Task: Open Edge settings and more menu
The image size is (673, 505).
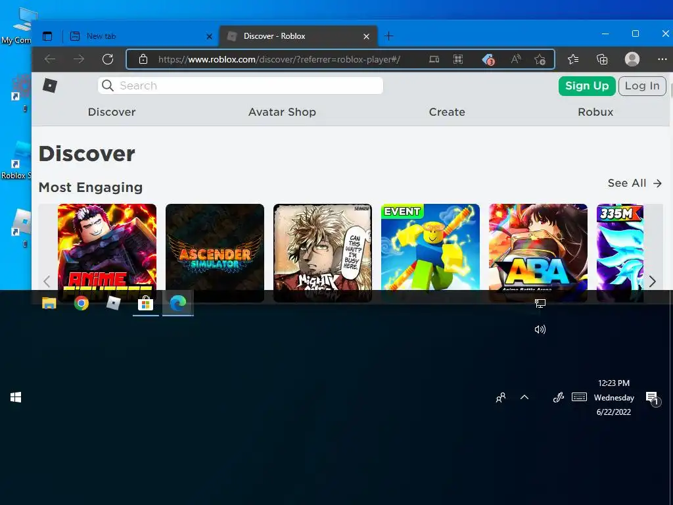Action: click(x=662, y=59)
